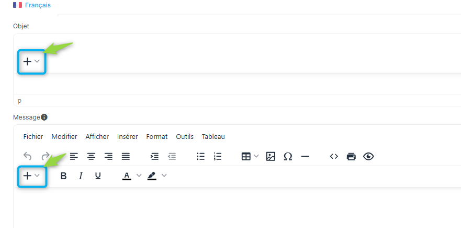The width and height of the screenshot is (461, 228).
Task: Align text to the right
Action: pyautogui.click(x=108, y=156)
